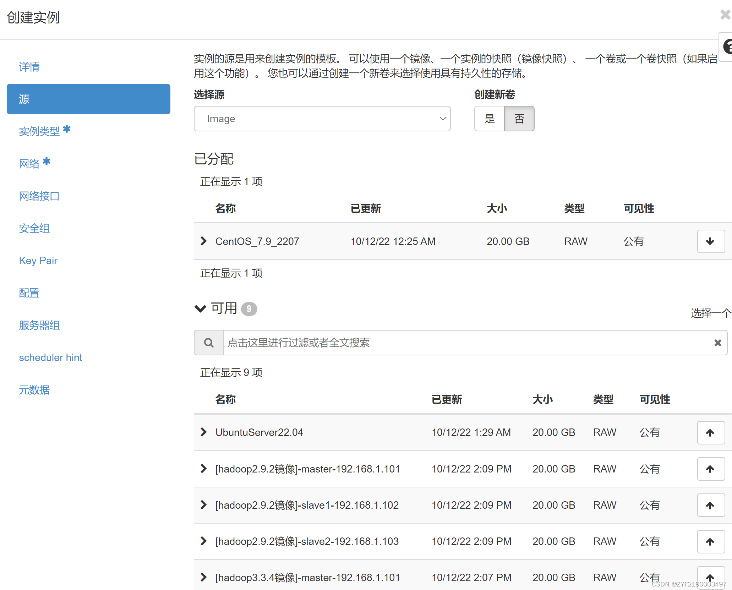Screen dimensions: 732x590
Task: Open the help question mark icon
Action: [x=727, y=47]
